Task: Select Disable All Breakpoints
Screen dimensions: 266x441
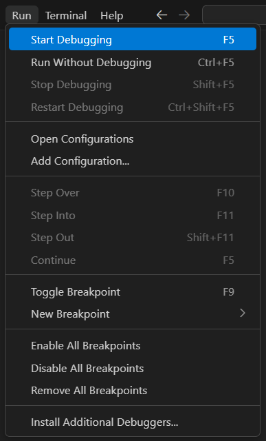Action: tap(133, 368)
